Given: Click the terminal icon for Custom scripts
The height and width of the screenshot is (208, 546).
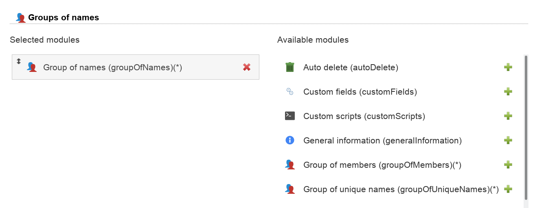Looking at the screenshot, I should [289, 116].
